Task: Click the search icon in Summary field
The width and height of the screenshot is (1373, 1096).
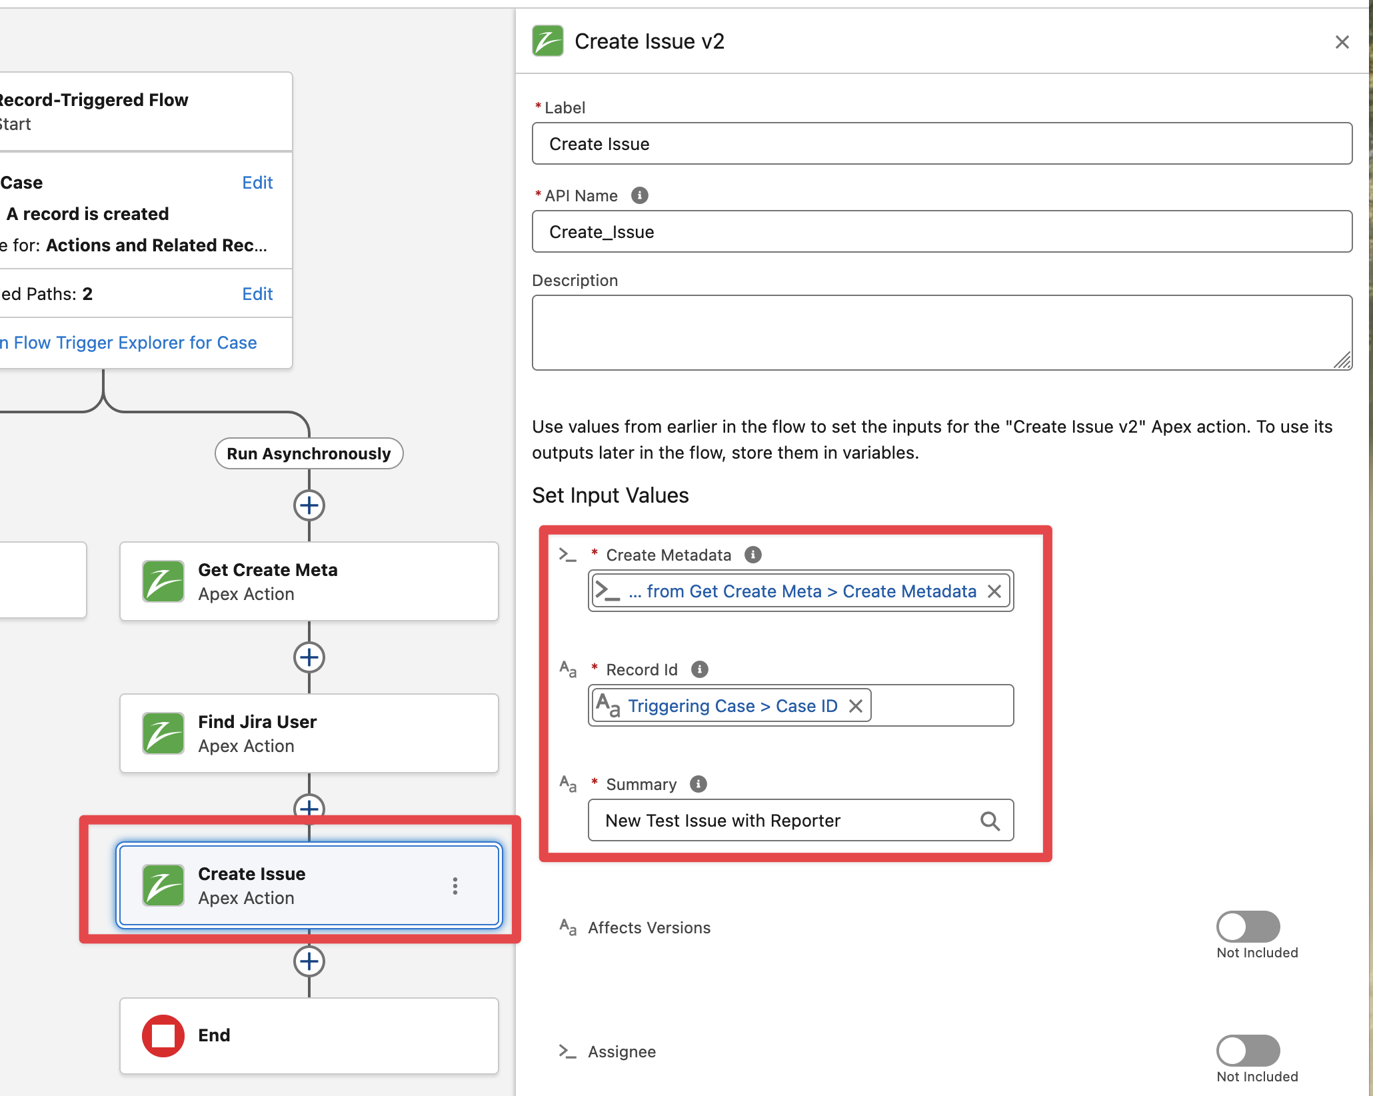Action: click(990, 821)
